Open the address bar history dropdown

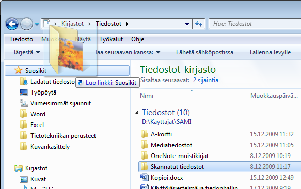(187, 24)
